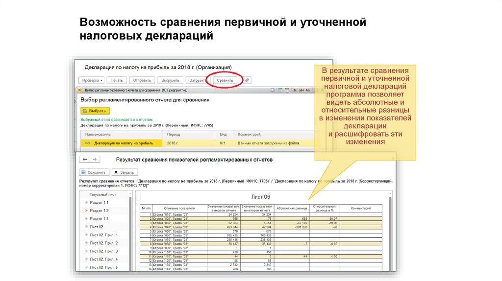Go back with the left arrow button
Viewport: 502px width, 281px height.
click(x=85, y=159)
